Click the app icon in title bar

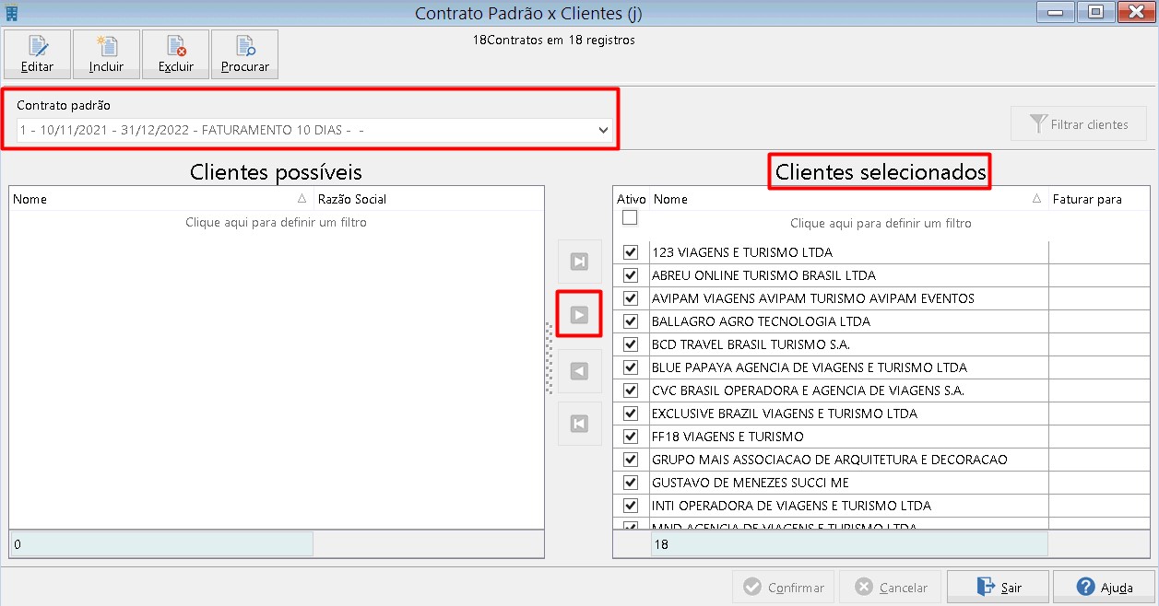click(x=11, y=12)
